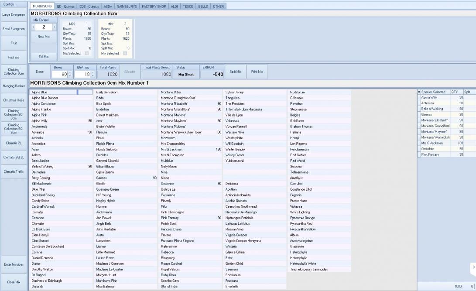Select the ASDA tab
The width and height of the screenshot is (476, 291).
point(108,7)
